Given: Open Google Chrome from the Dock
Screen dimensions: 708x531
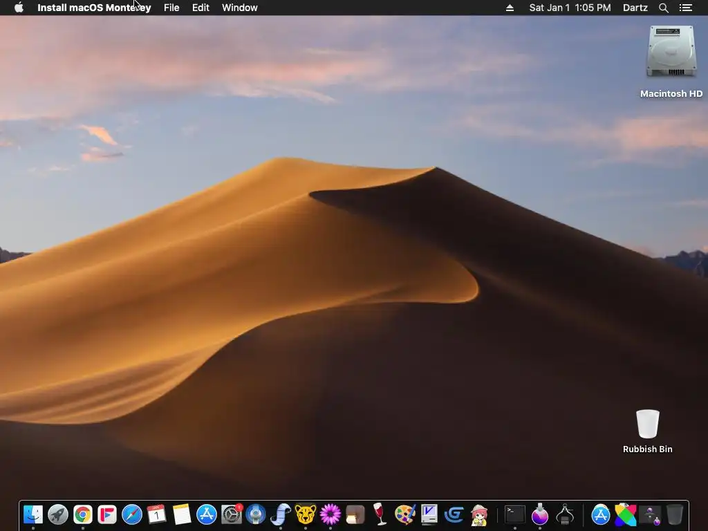Looking at the screenshot, I should pos(83,514).
